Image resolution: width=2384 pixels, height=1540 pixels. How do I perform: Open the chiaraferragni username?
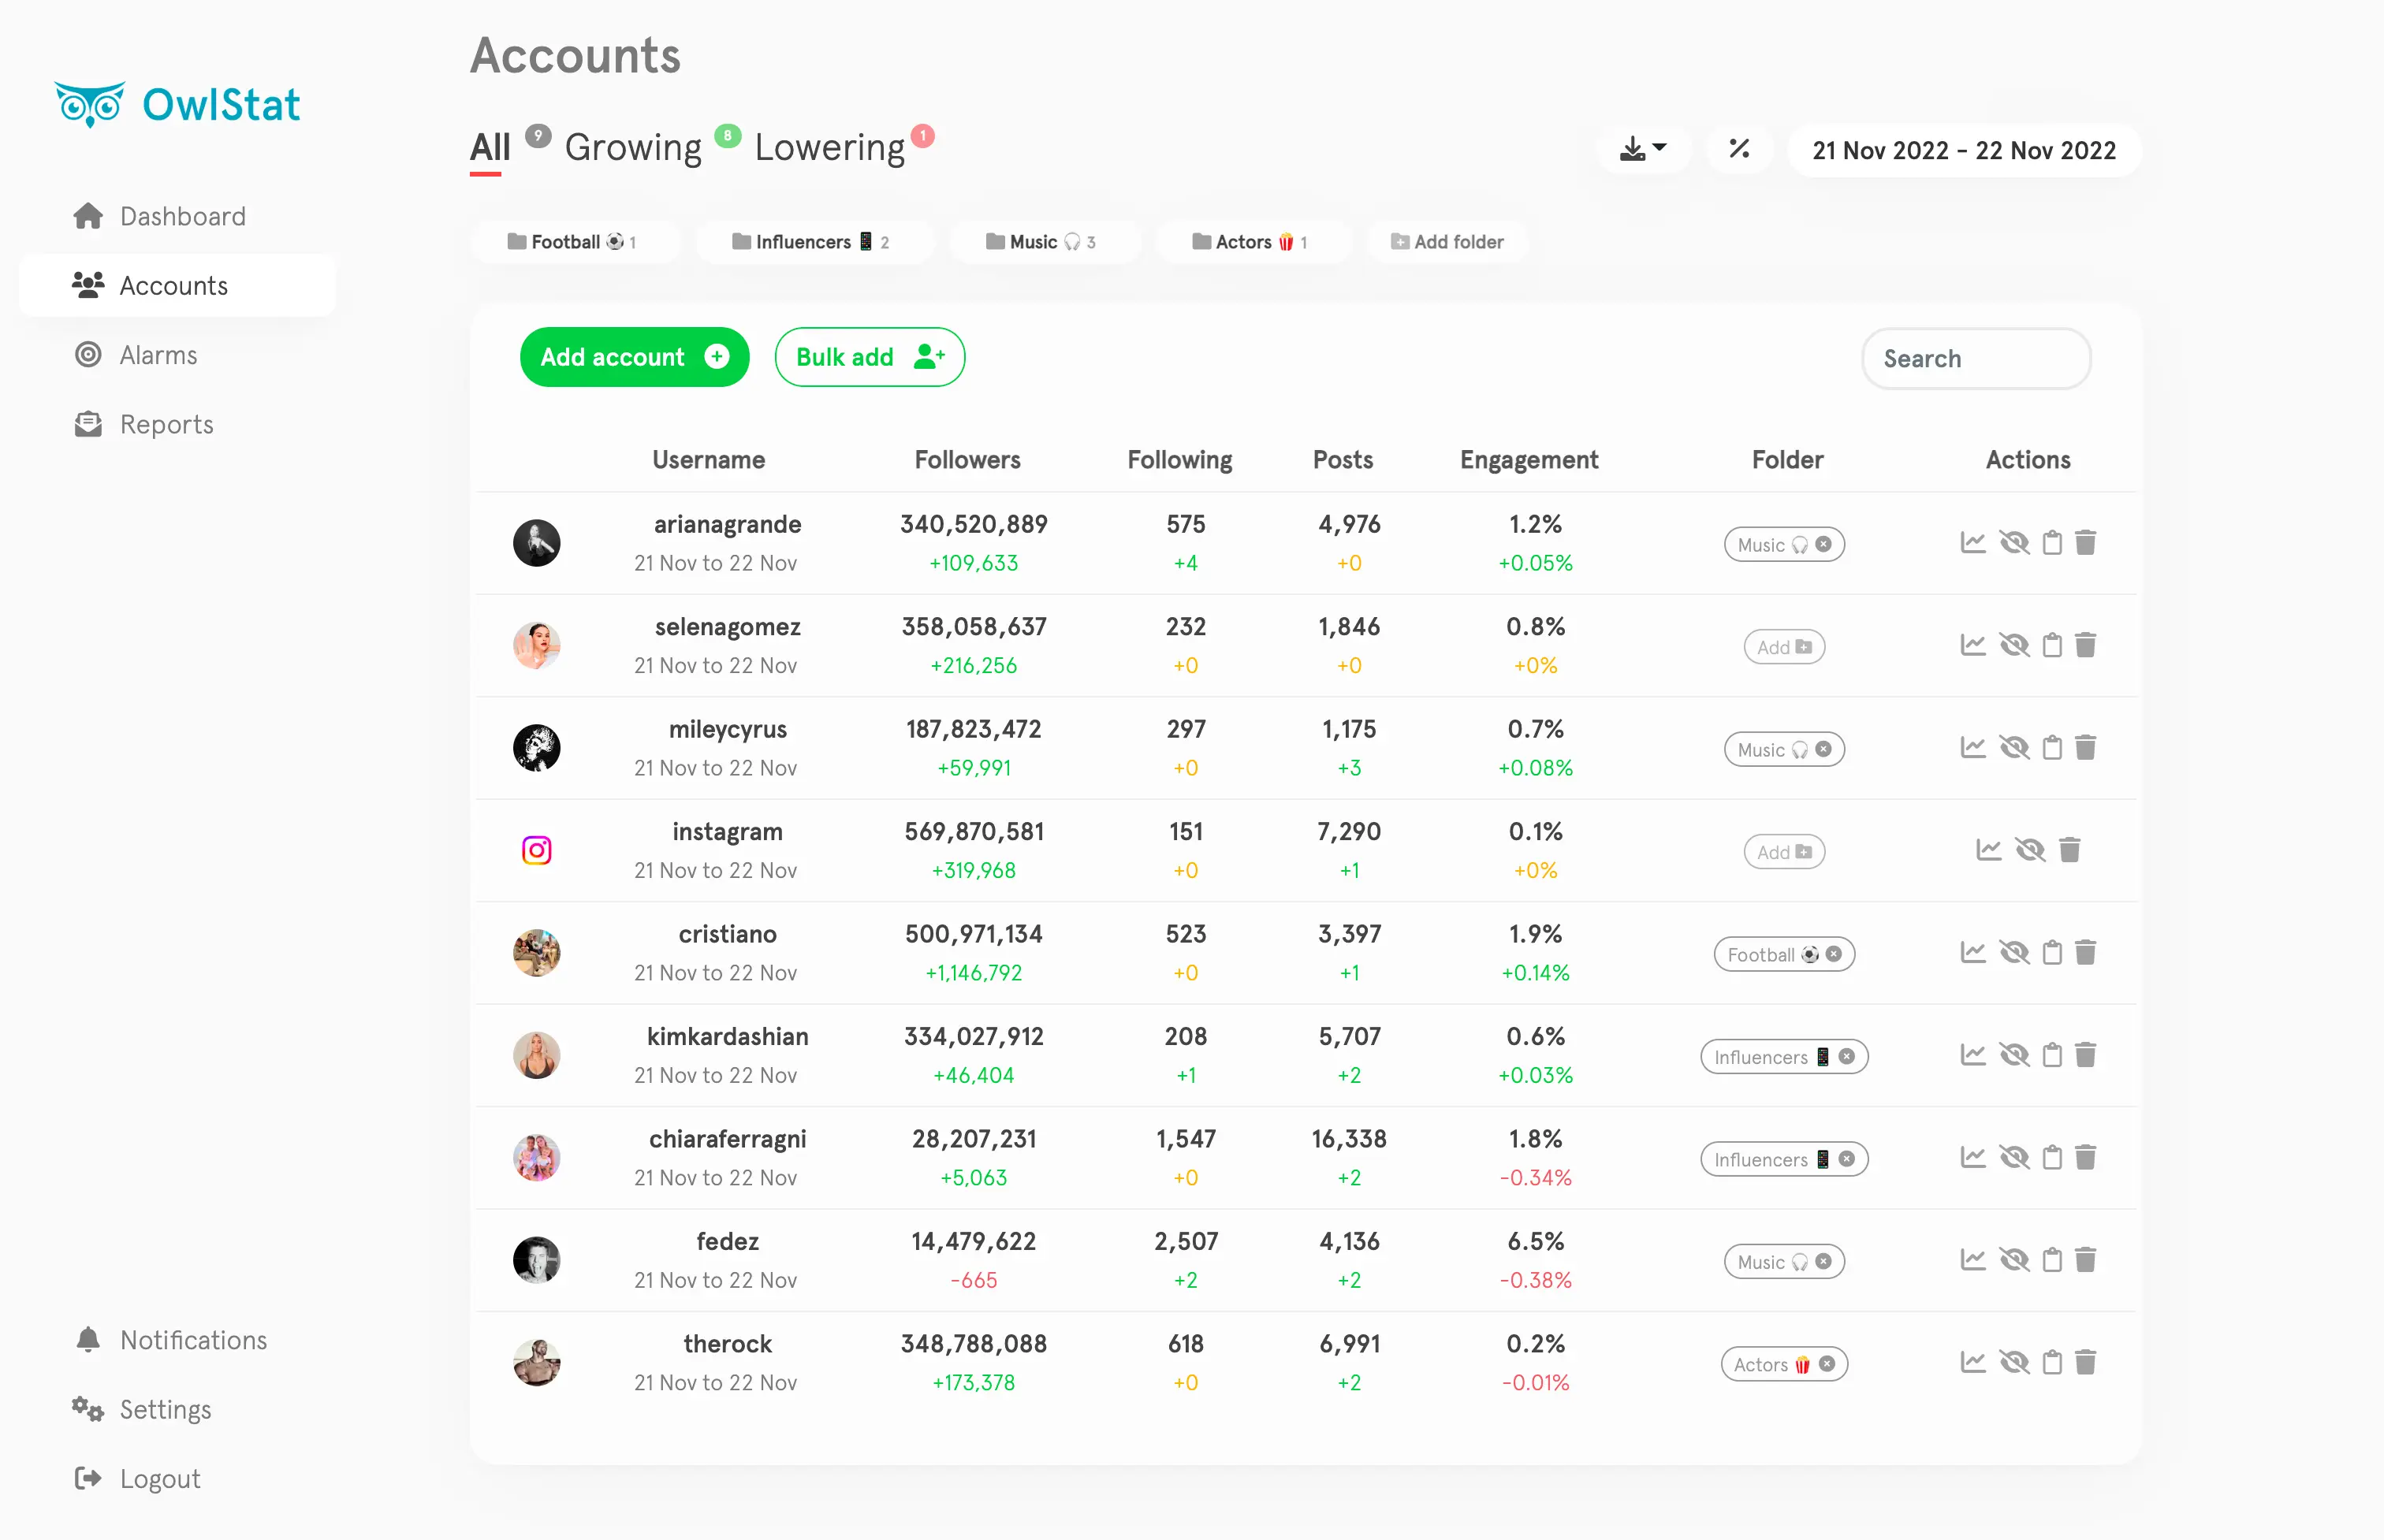pyautogui.click(x=728, y=1140)
